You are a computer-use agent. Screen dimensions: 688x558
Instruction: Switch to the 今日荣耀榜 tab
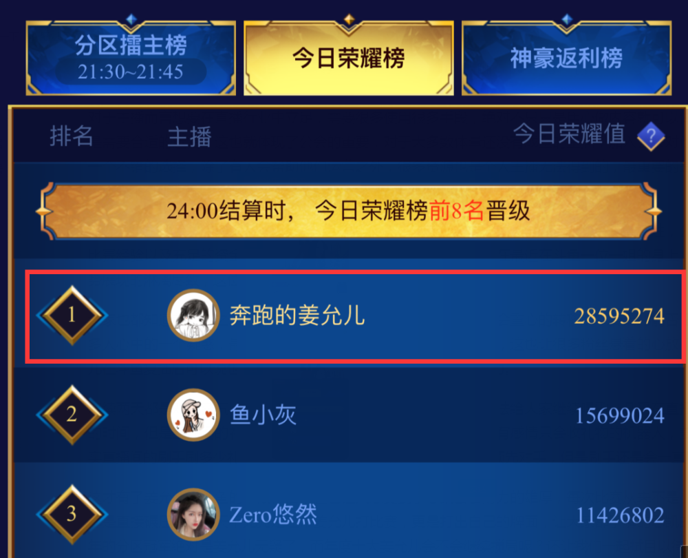pyautogui.click(x=348, y=58)
